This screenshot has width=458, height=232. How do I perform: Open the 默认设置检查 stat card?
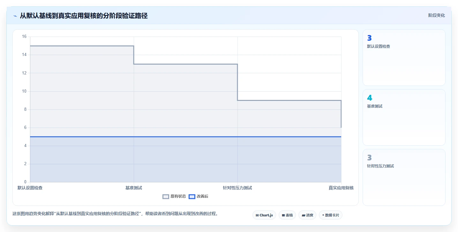[404, 58]
